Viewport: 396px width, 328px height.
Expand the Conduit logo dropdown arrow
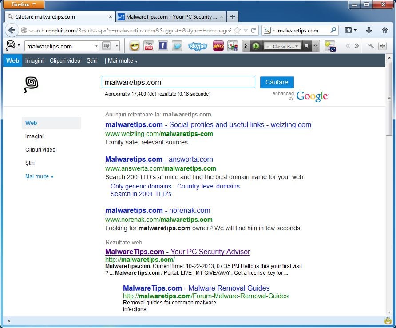coord(19,45)
